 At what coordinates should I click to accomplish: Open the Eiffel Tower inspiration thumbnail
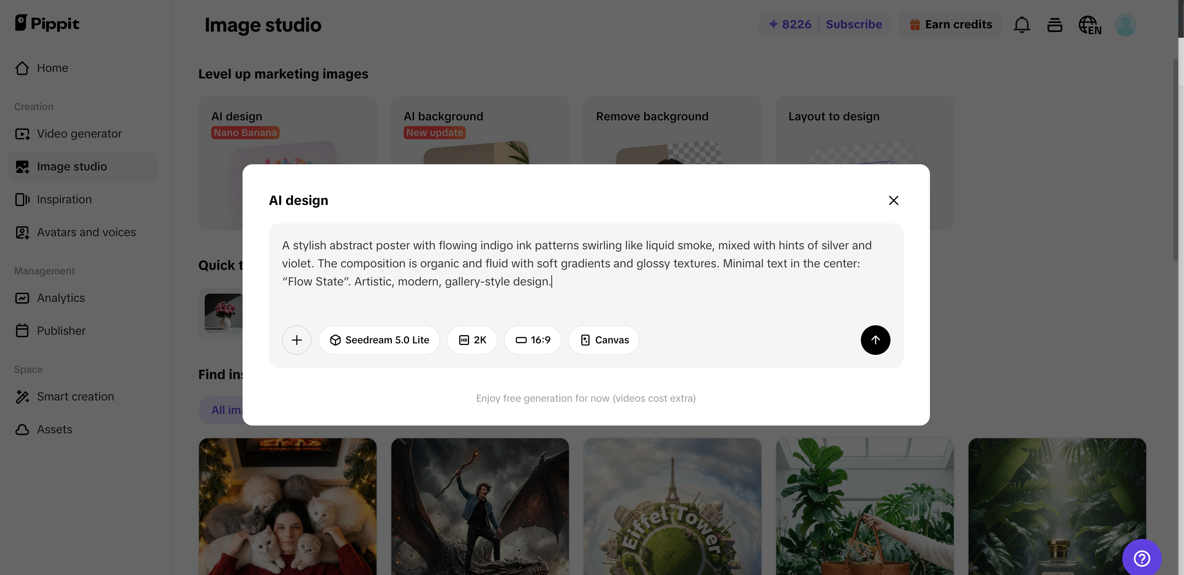[672, 506]
